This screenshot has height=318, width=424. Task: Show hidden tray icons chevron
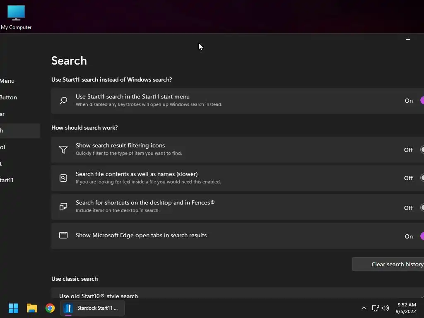click(x=364, y=308)
